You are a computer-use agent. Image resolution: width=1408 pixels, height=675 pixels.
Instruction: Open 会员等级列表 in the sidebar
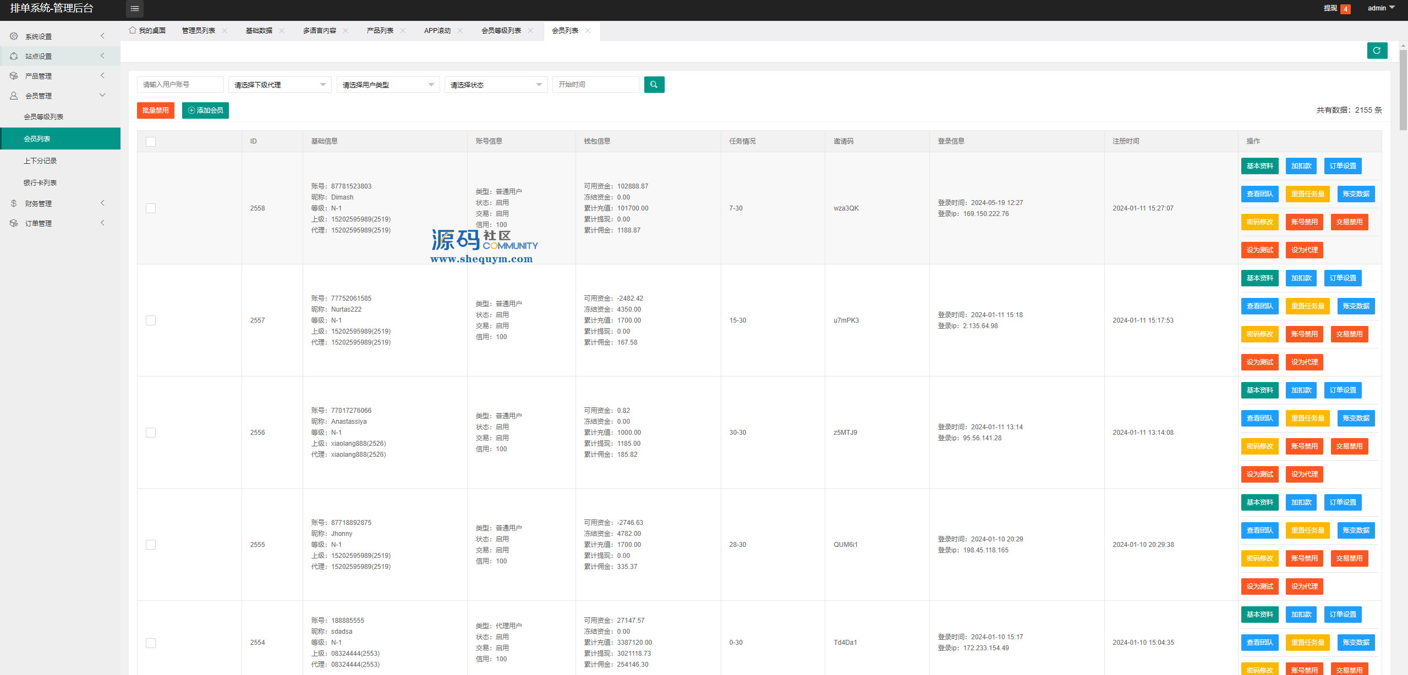[x=61, y=117]
